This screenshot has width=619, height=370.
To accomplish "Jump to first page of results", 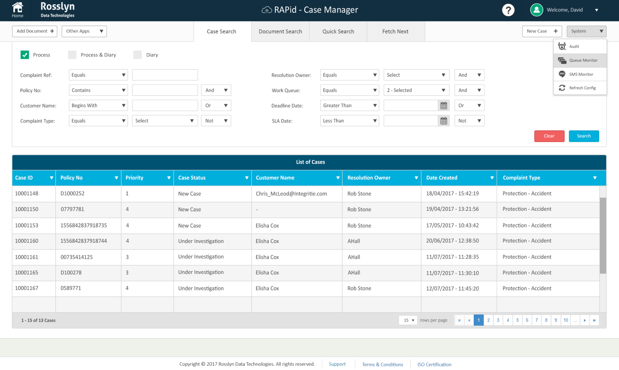I will [459, 320].
